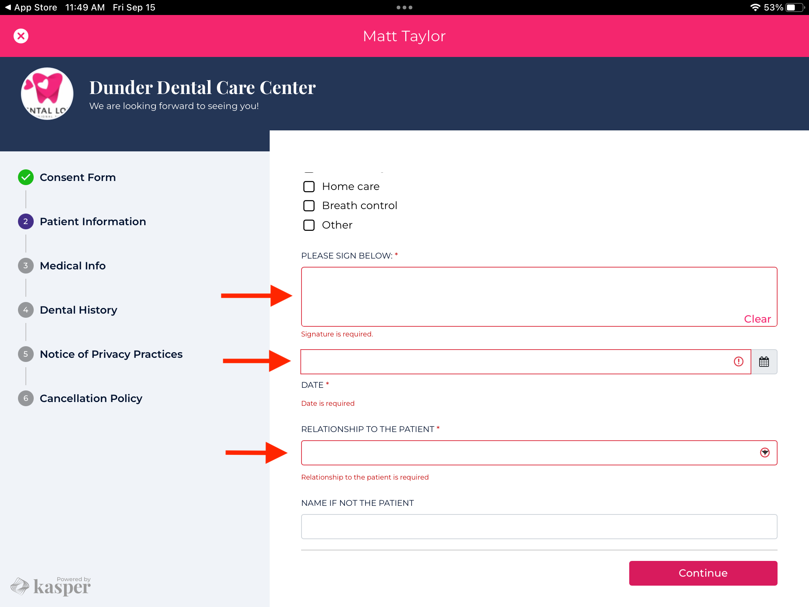This screenshot has height=607, width=809.
Task: Tap the date field error warning icon
Action: coord(738,362)
